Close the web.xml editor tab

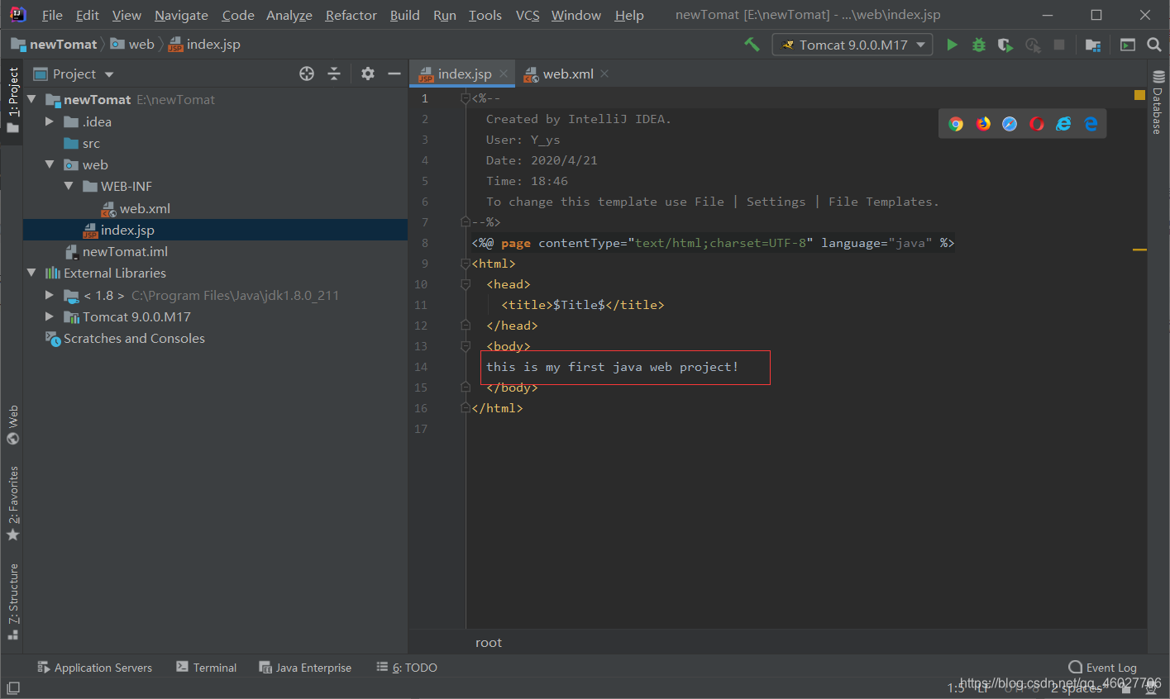tap(604, 74)
